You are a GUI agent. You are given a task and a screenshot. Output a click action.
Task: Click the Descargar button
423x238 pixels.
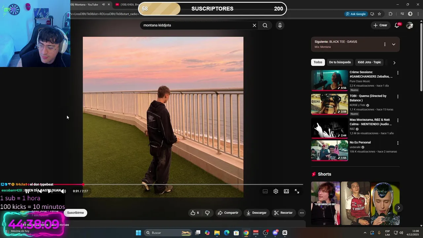click(256, 213)
